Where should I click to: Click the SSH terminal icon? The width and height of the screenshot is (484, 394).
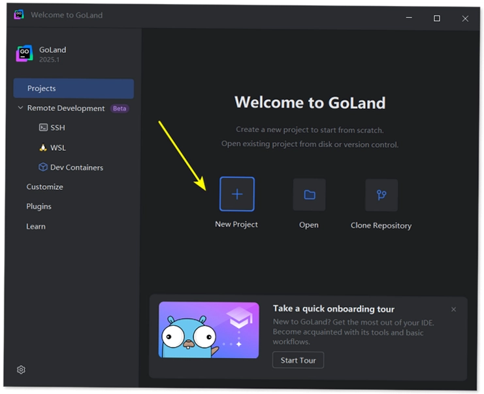click(43, 127)
